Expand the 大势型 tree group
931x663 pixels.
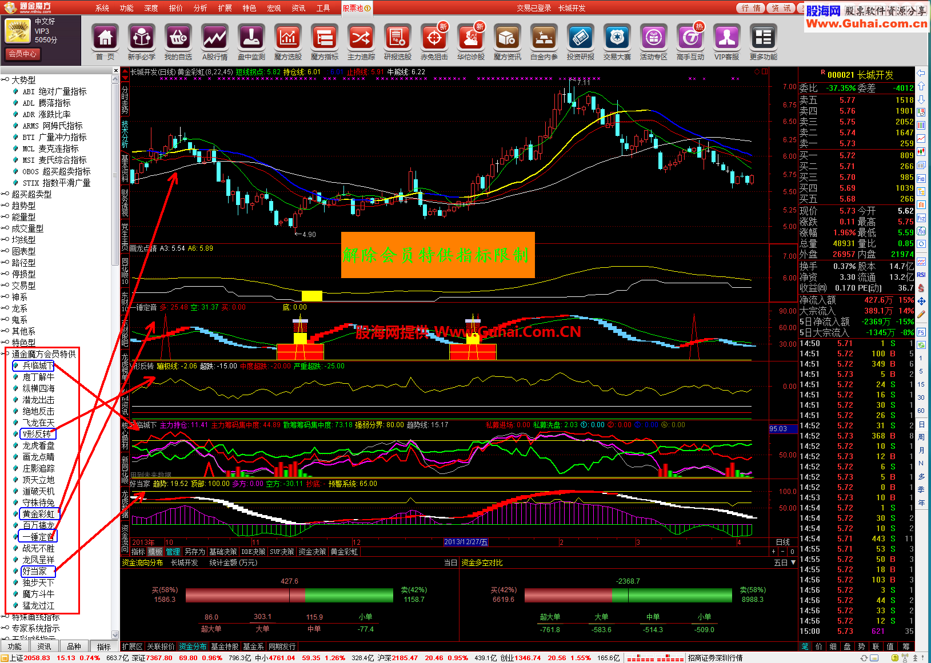click(5, 80)
